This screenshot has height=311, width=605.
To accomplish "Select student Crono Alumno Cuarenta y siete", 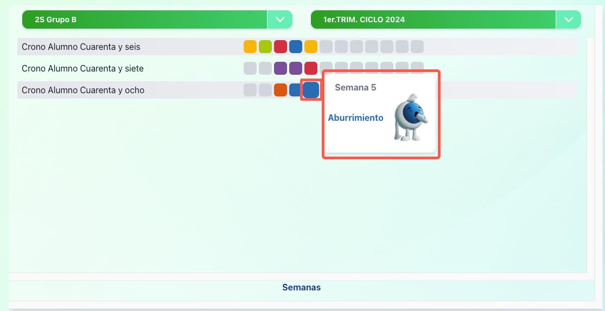I will click(82, 69).
